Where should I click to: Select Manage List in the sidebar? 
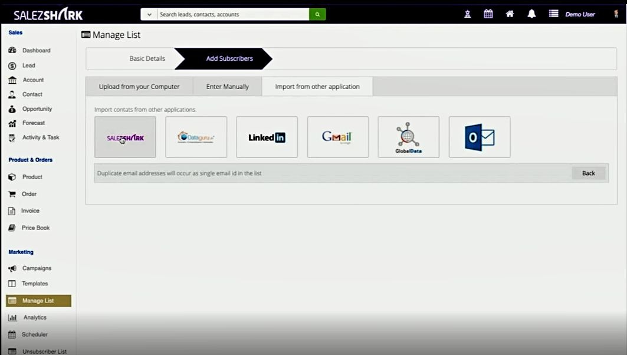(x=38, y=301)
